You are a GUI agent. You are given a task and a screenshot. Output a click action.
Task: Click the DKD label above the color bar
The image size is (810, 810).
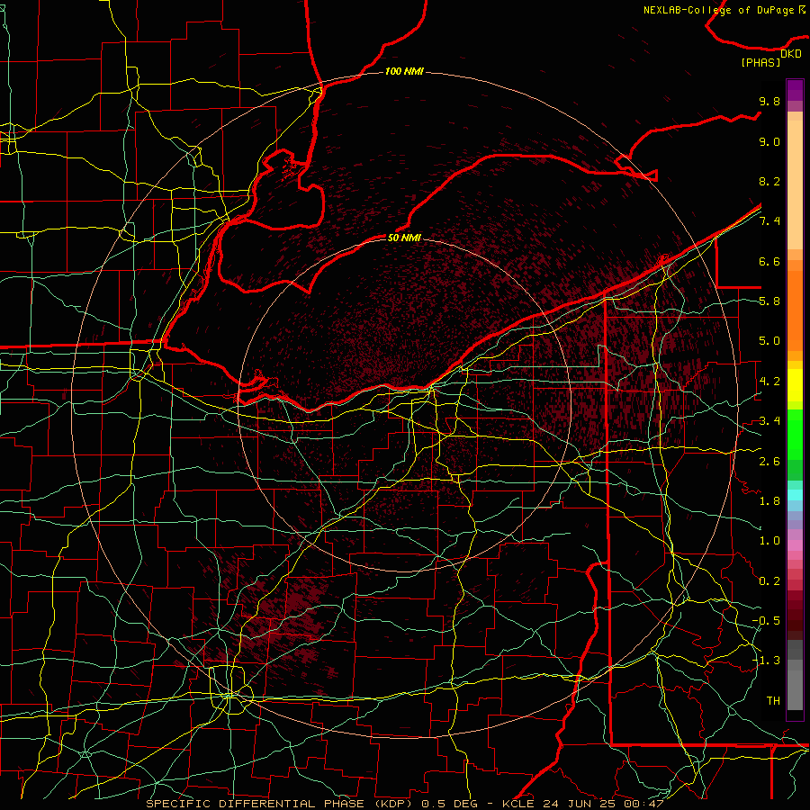coord(790,53)
